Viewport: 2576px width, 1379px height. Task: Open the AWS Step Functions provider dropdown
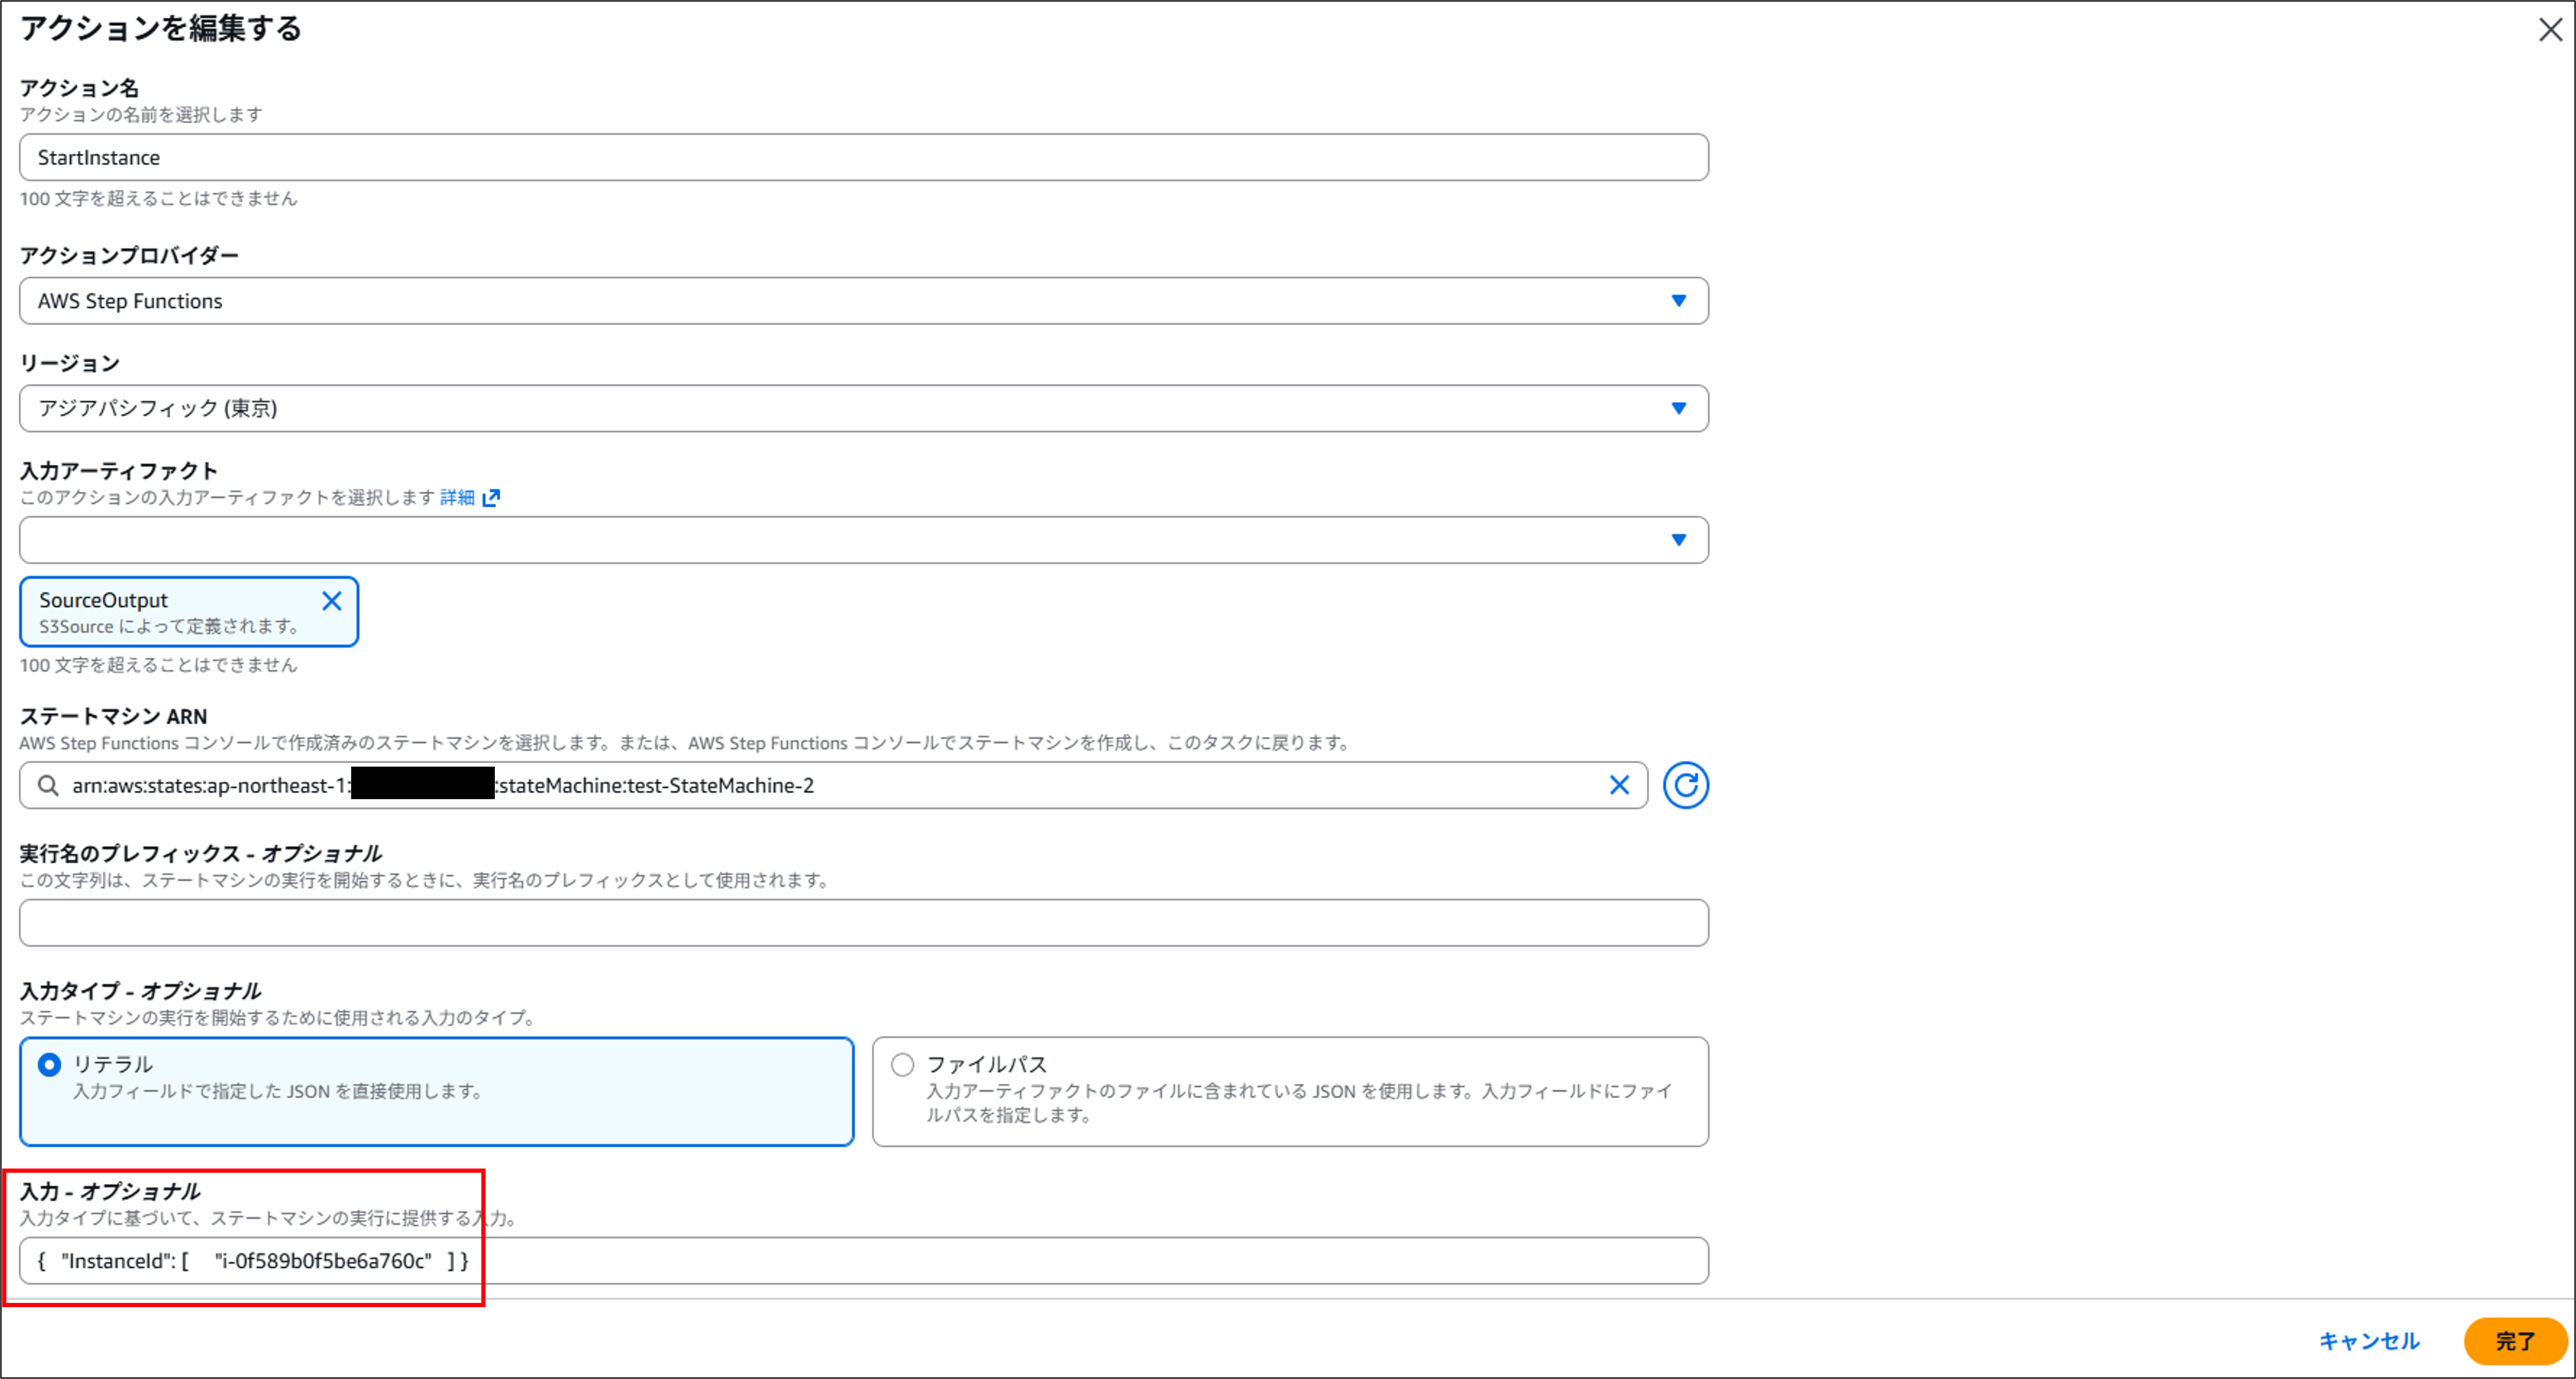[860, 300]
